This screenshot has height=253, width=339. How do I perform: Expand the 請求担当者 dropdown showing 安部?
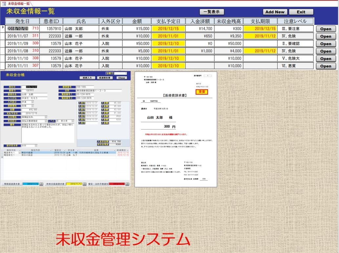click(x=36, y=146)
